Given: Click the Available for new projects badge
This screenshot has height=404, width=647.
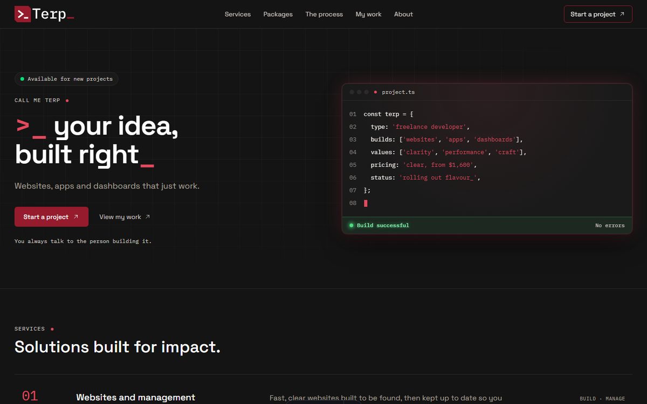Looking at the screenshot, I should [66, 79].
